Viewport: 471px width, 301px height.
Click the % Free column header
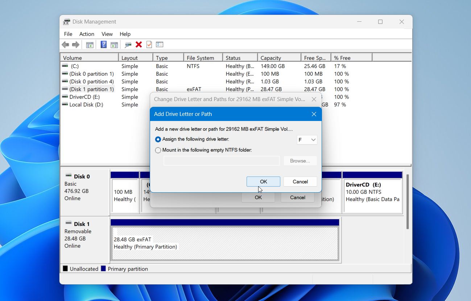(x=351, y=58)
